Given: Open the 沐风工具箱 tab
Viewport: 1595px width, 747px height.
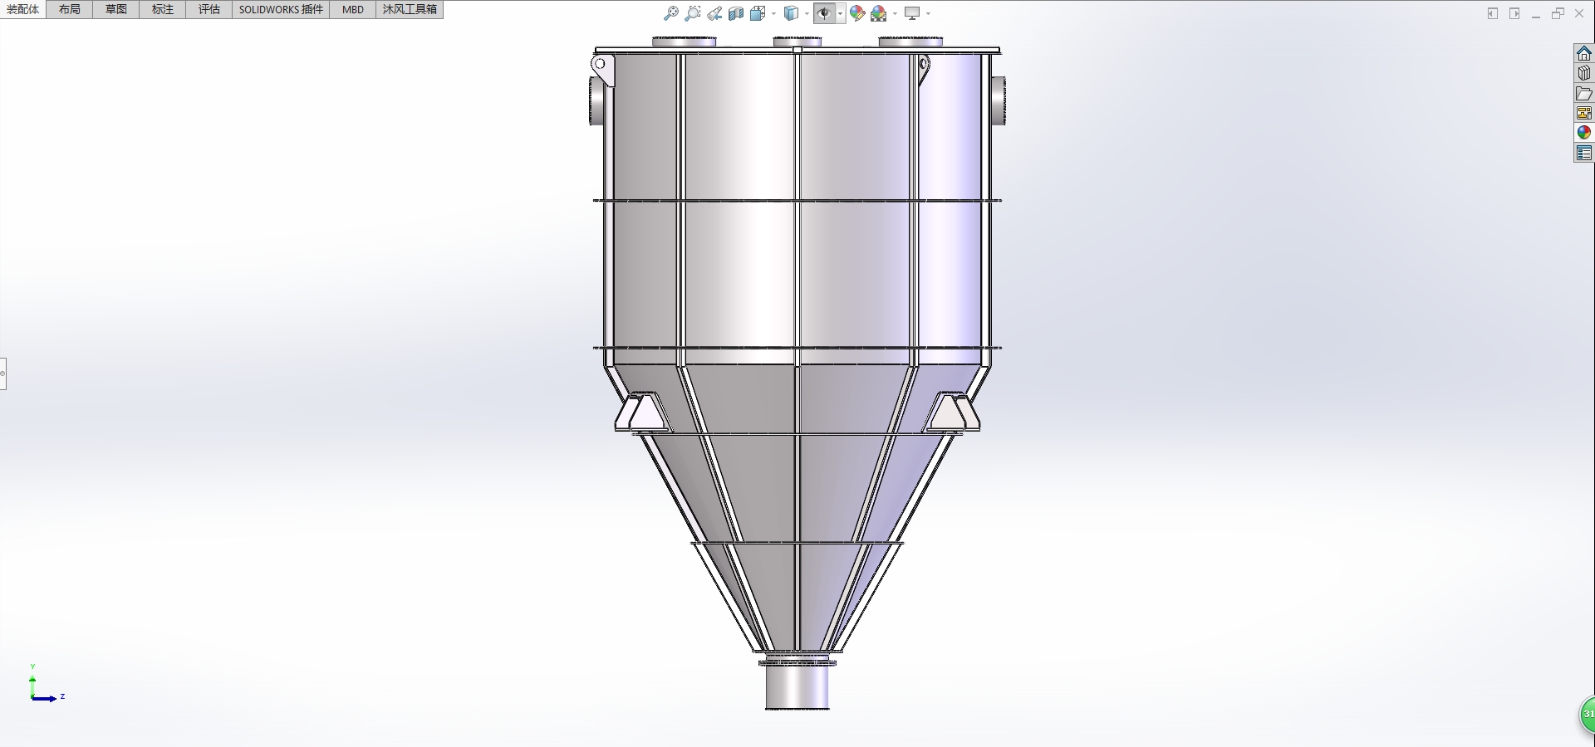Looking at the screenshot, I should [x=410, y=9].
